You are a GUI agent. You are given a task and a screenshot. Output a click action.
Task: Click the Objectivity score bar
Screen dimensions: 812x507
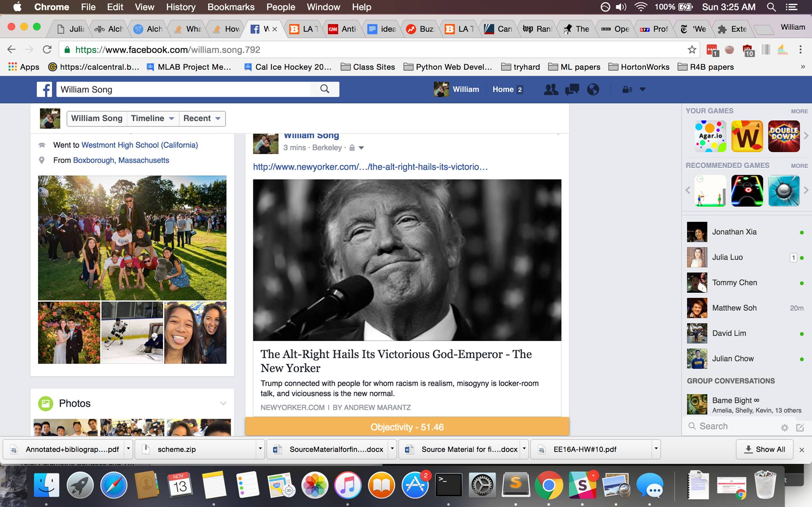pyautogui.click(x=407, y=427)
